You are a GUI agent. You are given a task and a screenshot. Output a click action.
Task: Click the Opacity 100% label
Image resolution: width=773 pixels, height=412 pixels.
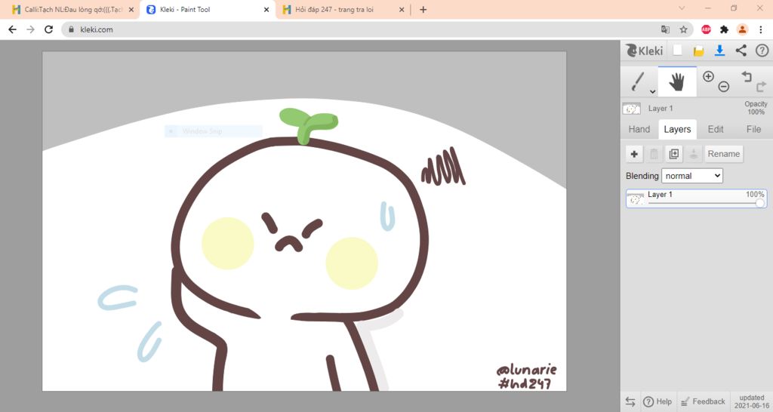(x=756, y=108)
